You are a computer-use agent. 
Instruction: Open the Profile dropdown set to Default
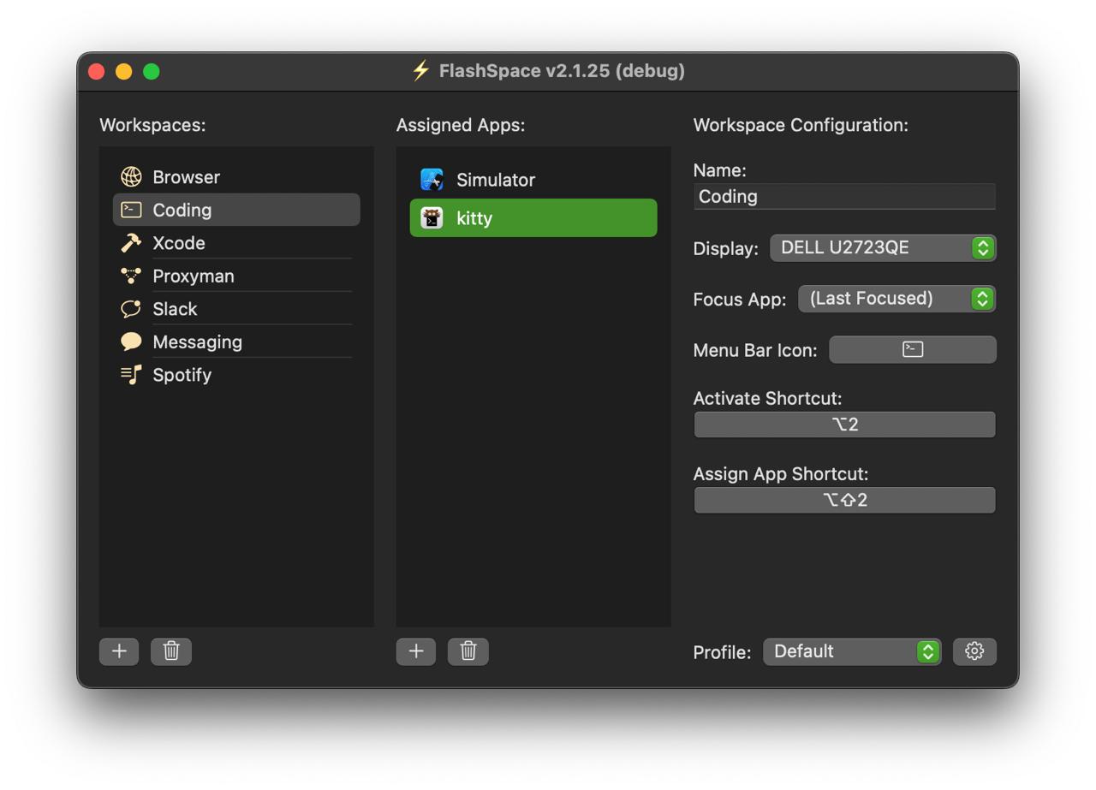[852, 651]
